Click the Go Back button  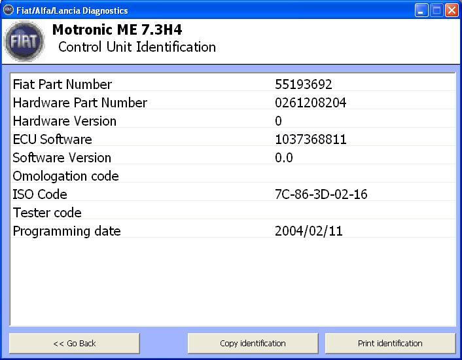coord(74,343)
